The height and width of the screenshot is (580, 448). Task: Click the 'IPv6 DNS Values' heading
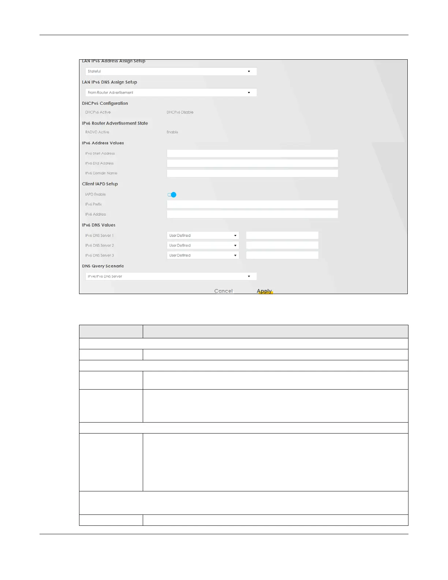click(x=99, y=225)
